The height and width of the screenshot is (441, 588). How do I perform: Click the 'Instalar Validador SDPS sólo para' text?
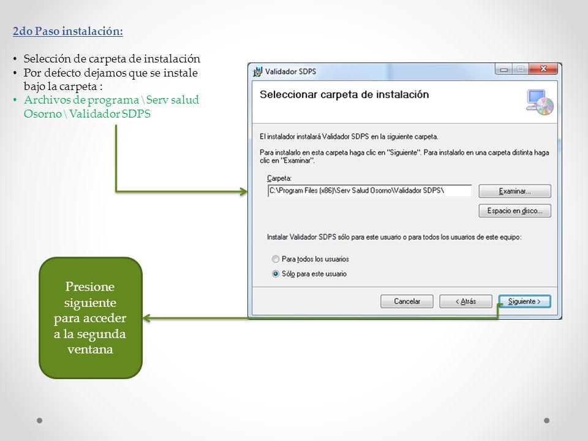pyautogui.click(x=394, y=237)
